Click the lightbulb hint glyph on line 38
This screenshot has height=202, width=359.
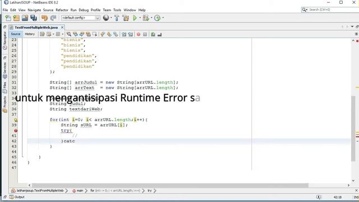[x=16, y=120]
